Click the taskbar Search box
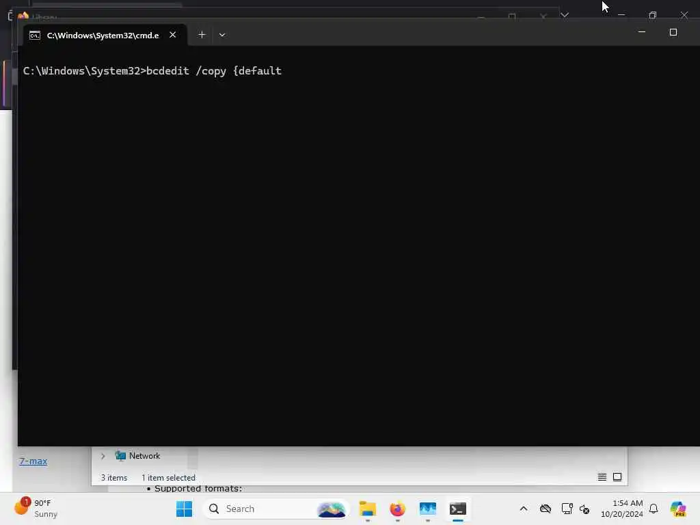 pos(275,509)
